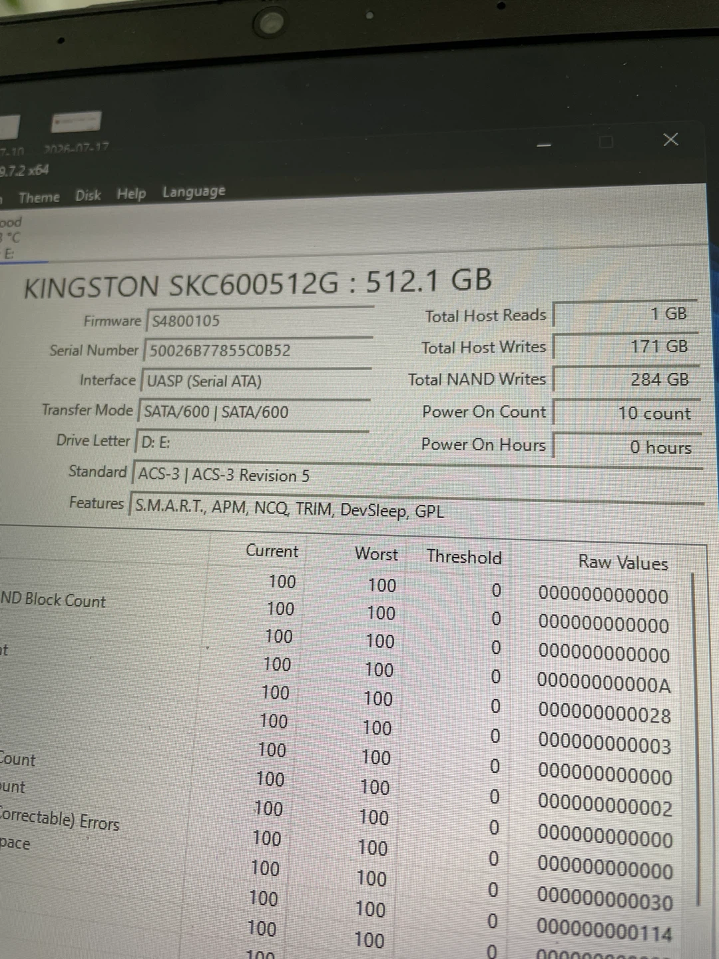The height and width of the screenshot is (959, 719).
Task: Click the Total Host Reads label
Action: 485,316
